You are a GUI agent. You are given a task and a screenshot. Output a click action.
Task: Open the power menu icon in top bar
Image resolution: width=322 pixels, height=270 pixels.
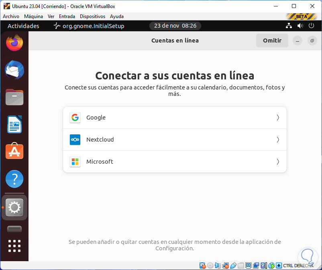point(311,26)
